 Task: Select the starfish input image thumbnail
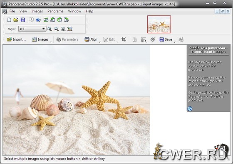click(x=159, y=24)
